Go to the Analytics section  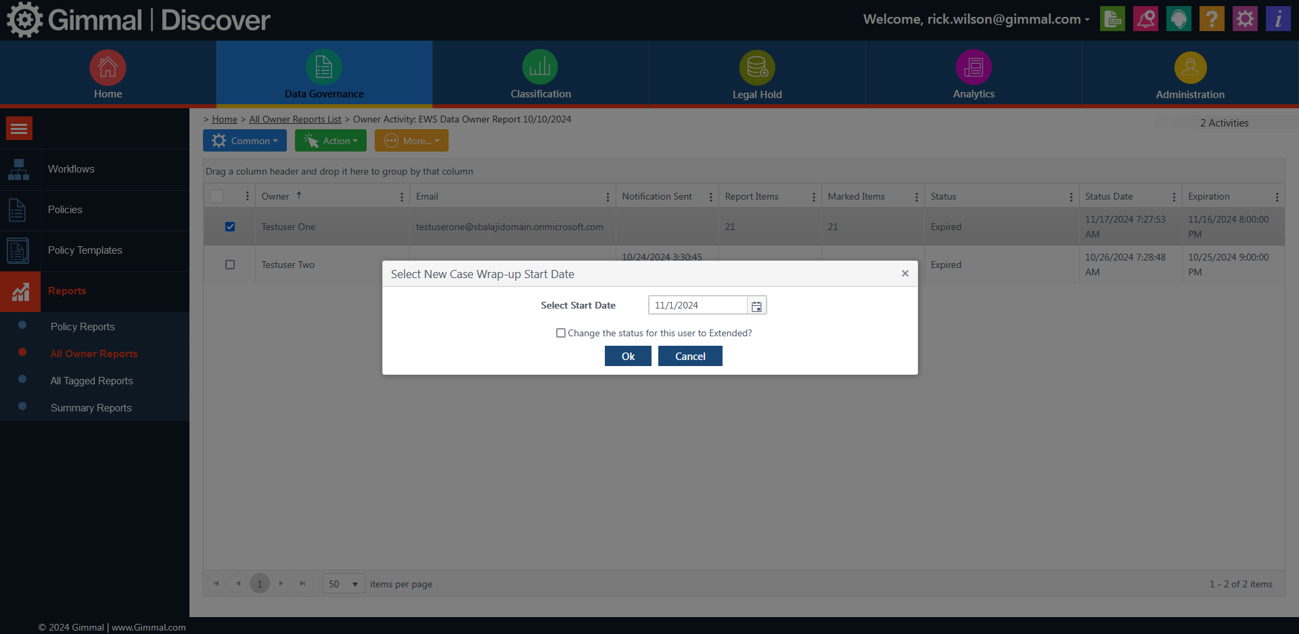click(x=973, y=73)
